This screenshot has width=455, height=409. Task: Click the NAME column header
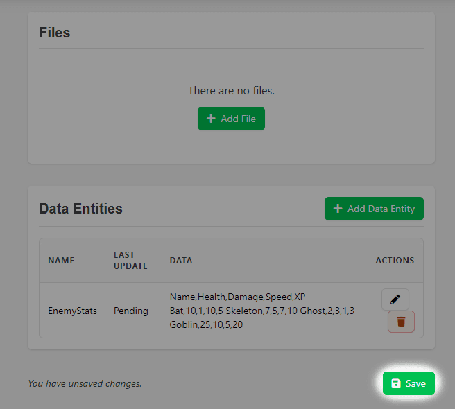coord(61,261)
